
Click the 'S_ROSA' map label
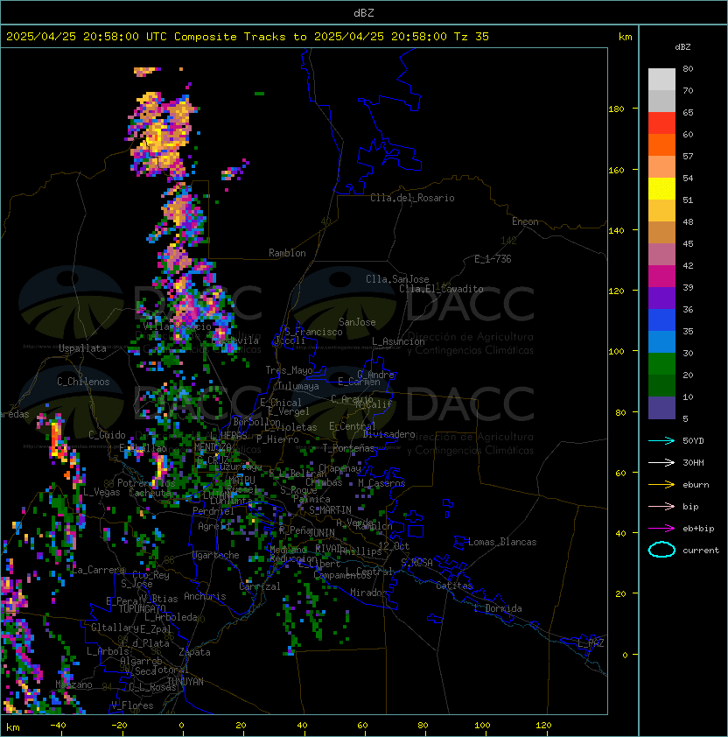click(416, 563)
